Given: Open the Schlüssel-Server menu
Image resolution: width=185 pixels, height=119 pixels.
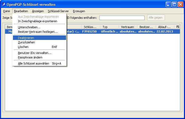Looking at the screenshot, I should [x=58, y=11].
